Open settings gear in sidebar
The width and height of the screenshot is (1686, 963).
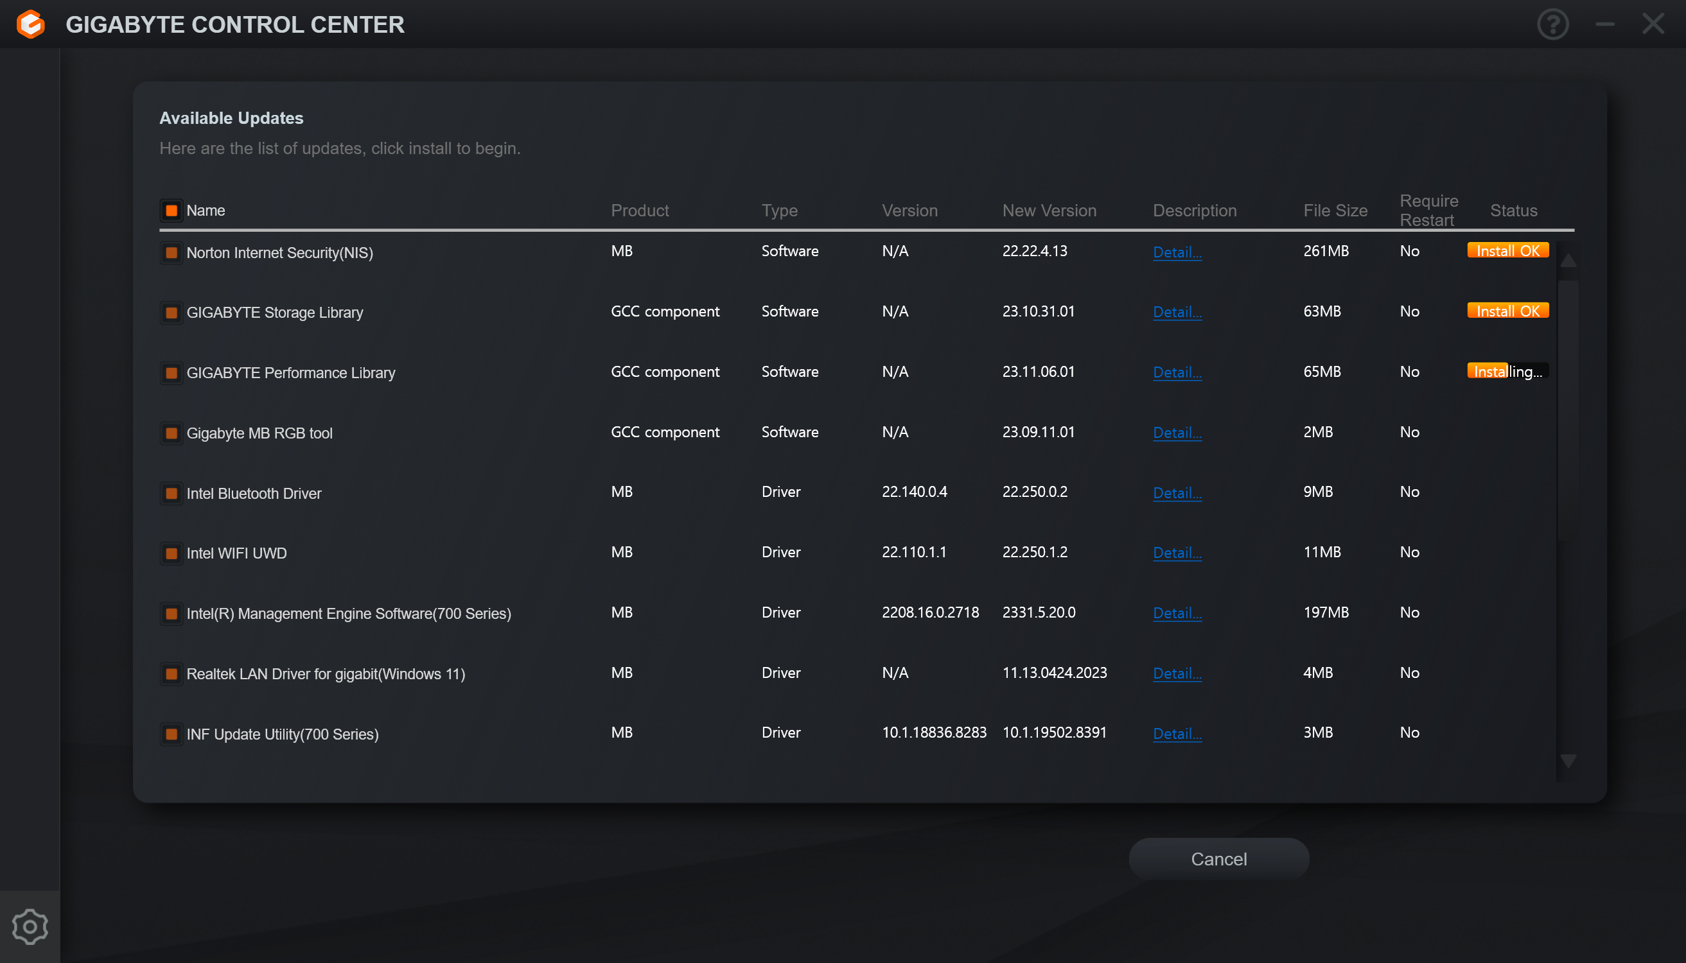pyautogui.click(x=30, y=926)
